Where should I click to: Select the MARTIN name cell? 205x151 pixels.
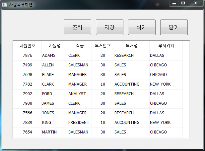pyautogui.click(x=55, y=132)
